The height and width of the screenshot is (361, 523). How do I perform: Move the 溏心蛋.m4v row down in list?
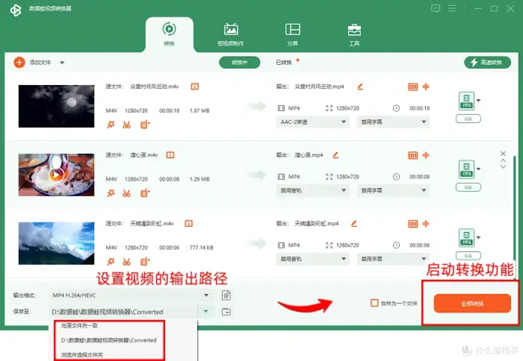[503, 166]
